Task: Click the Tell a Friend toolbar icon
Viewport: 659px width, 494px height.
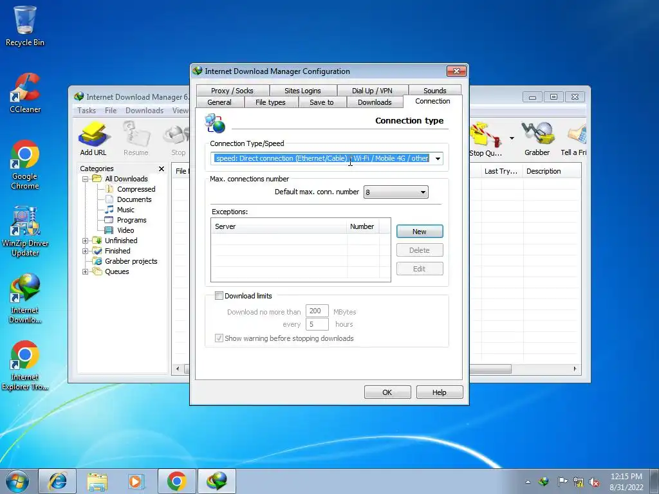Action: coord(573,139)
